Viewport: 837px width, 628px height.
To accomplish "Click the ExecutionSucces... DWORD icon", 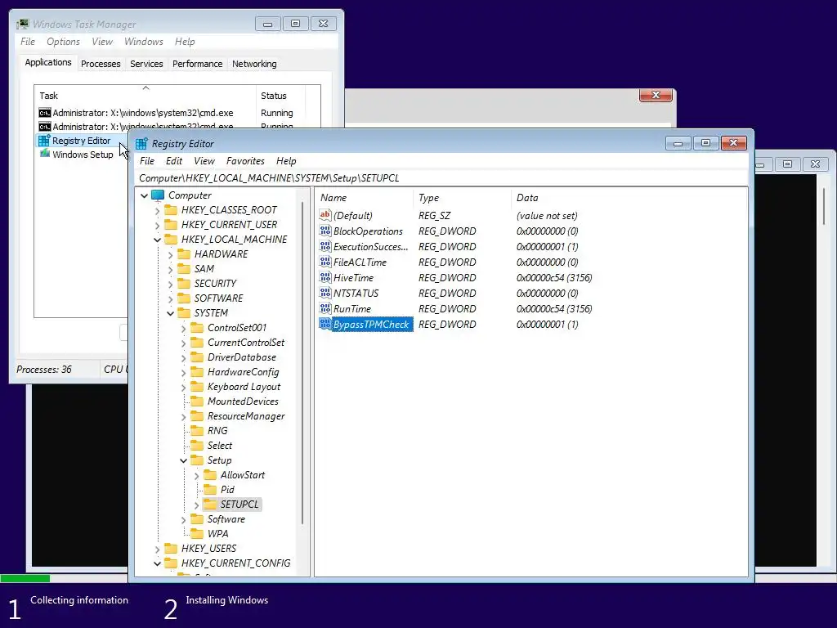I will (325, 246).
